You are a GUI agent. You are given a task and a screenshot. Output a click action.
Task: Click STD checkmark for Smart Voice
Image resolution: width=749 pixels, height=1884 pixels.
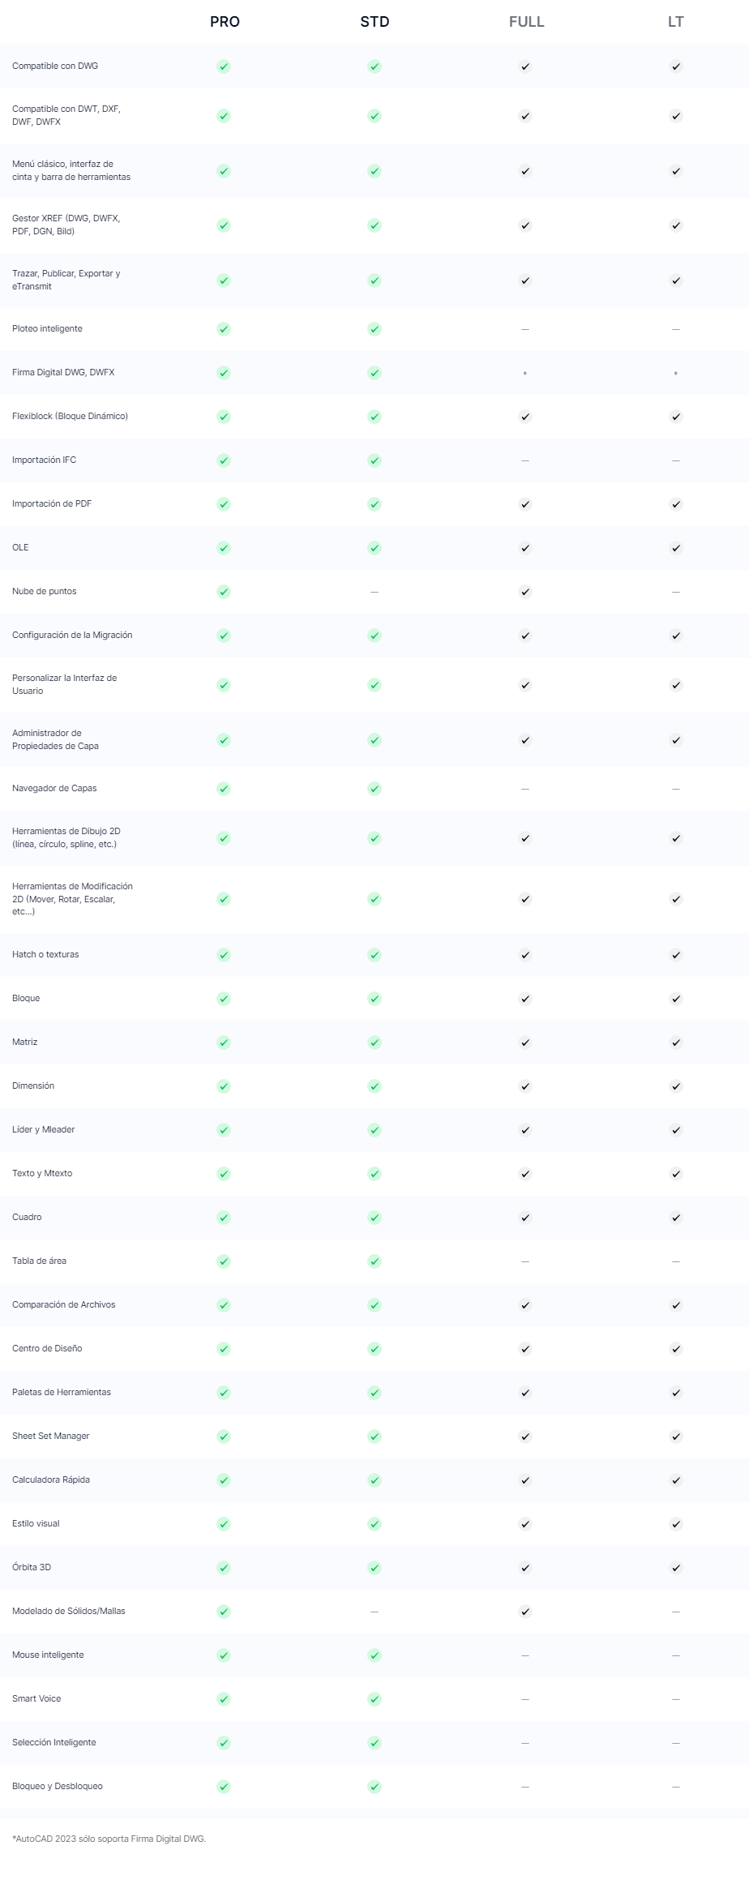point(374,1699)
